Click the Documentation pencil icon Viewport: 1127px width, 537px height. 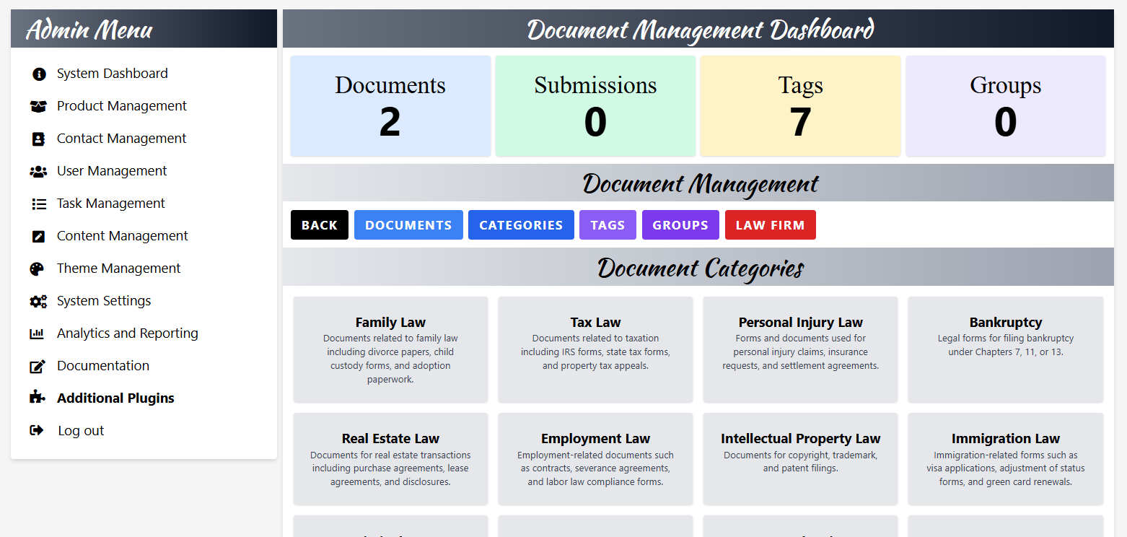38,366
